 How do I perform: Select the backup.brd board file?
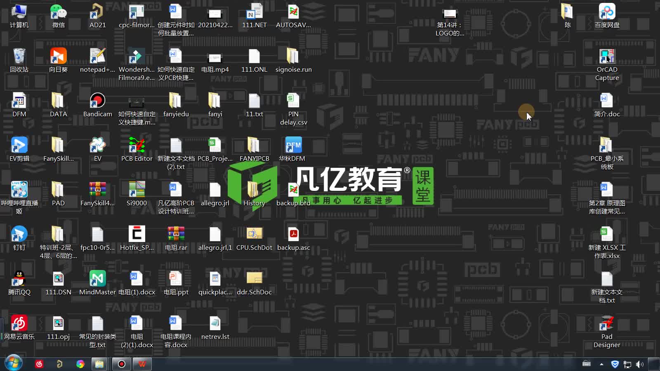(293, 190)
